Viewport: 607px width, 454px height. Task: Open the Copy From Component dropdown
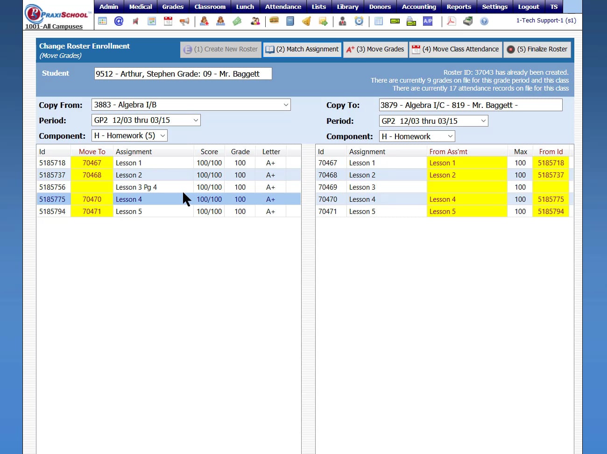coord(129,136)
